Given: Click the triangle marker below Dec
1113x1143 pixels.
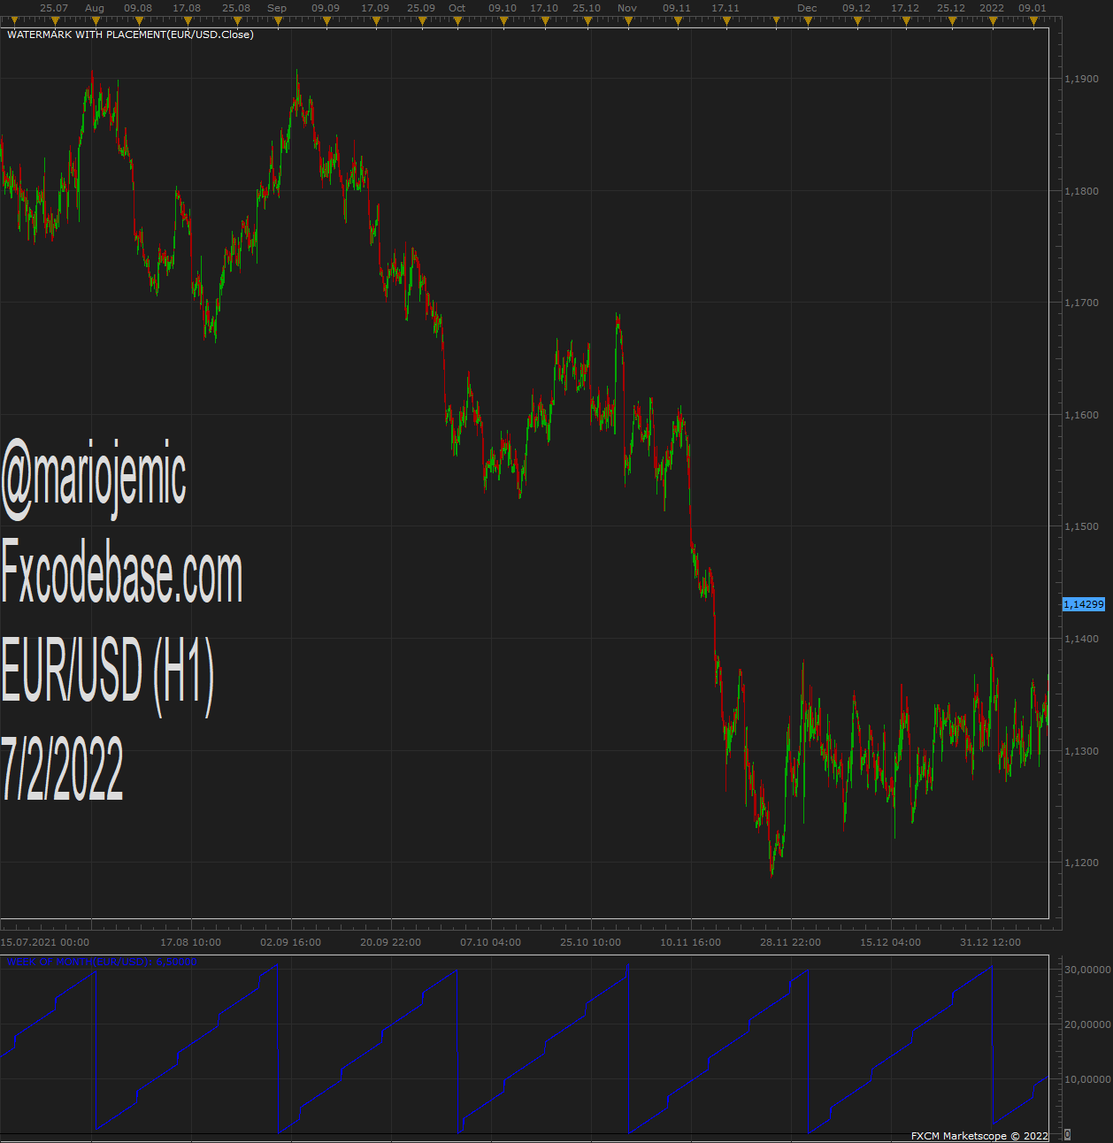Looking at the screenshot, I should coord(807,20).
